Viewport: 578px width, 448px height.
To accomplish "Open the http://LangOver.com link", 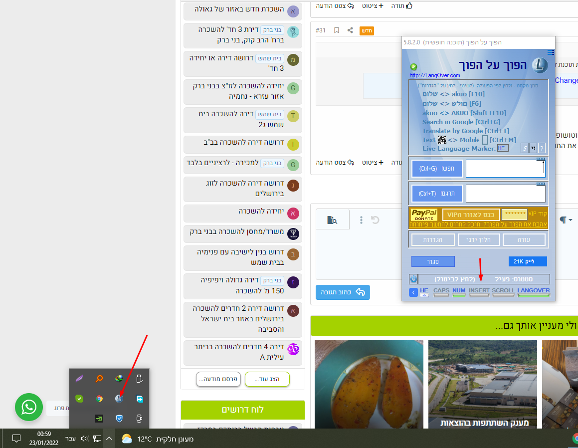I will (x=434, y=75).
